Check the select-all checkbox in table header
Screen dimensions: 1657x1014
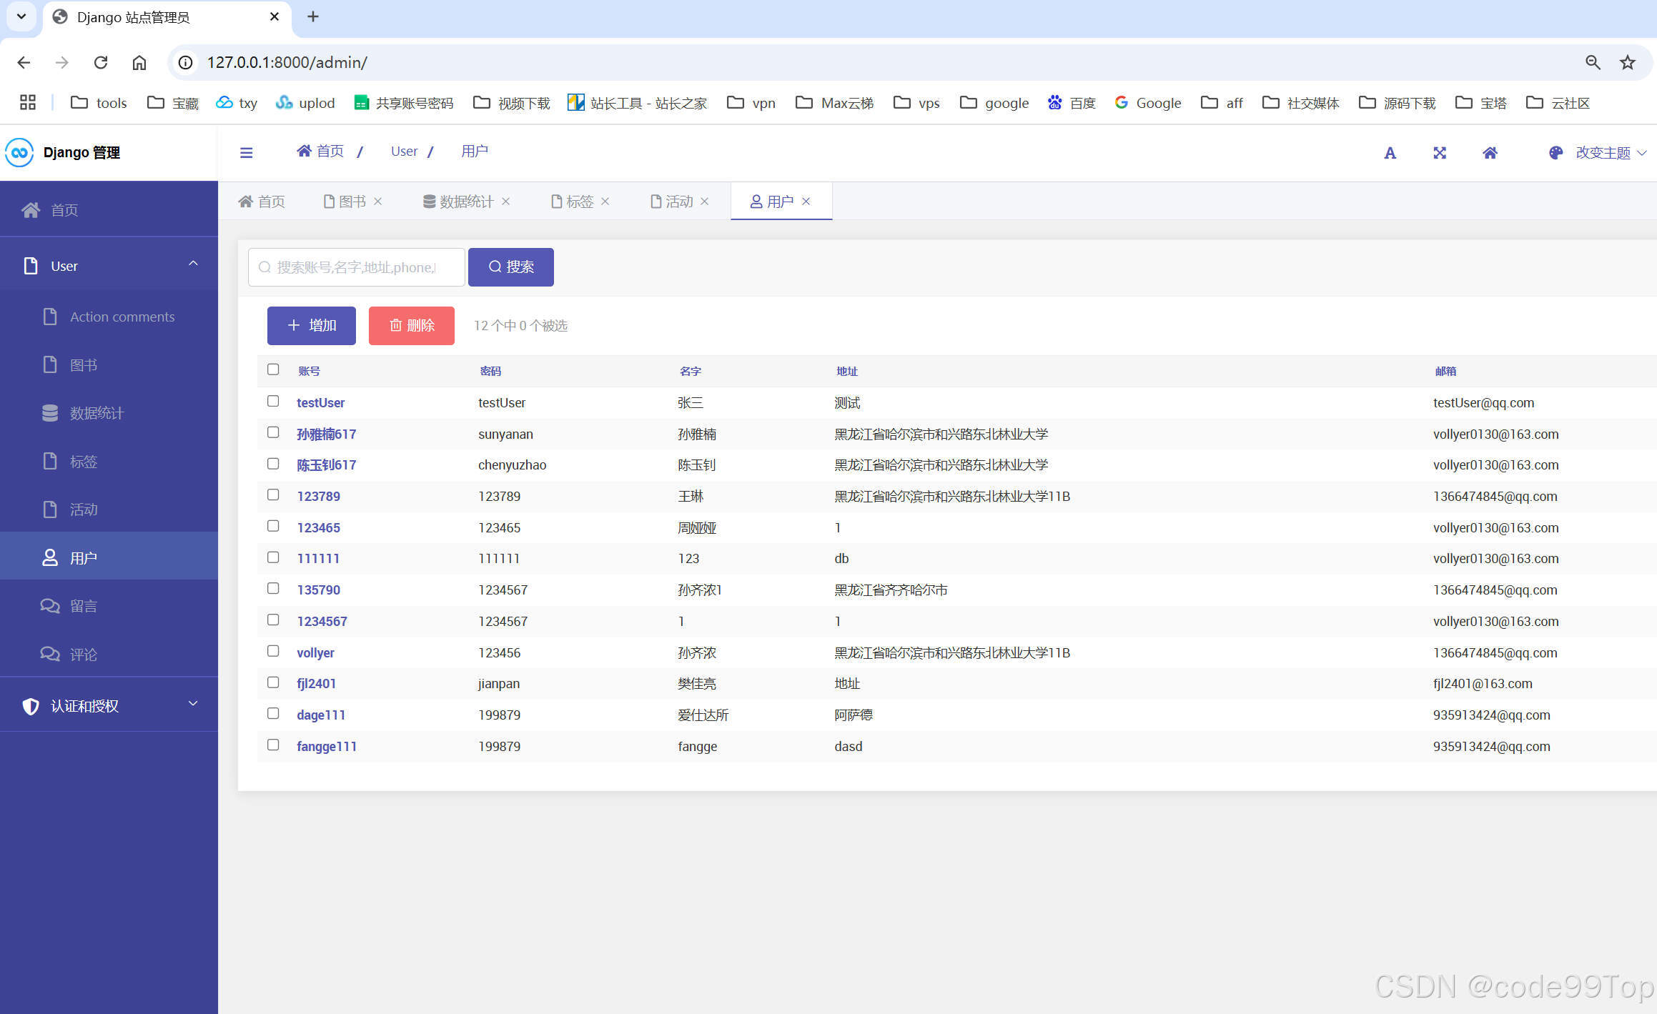pyautogui.click(x=273, y=369)
